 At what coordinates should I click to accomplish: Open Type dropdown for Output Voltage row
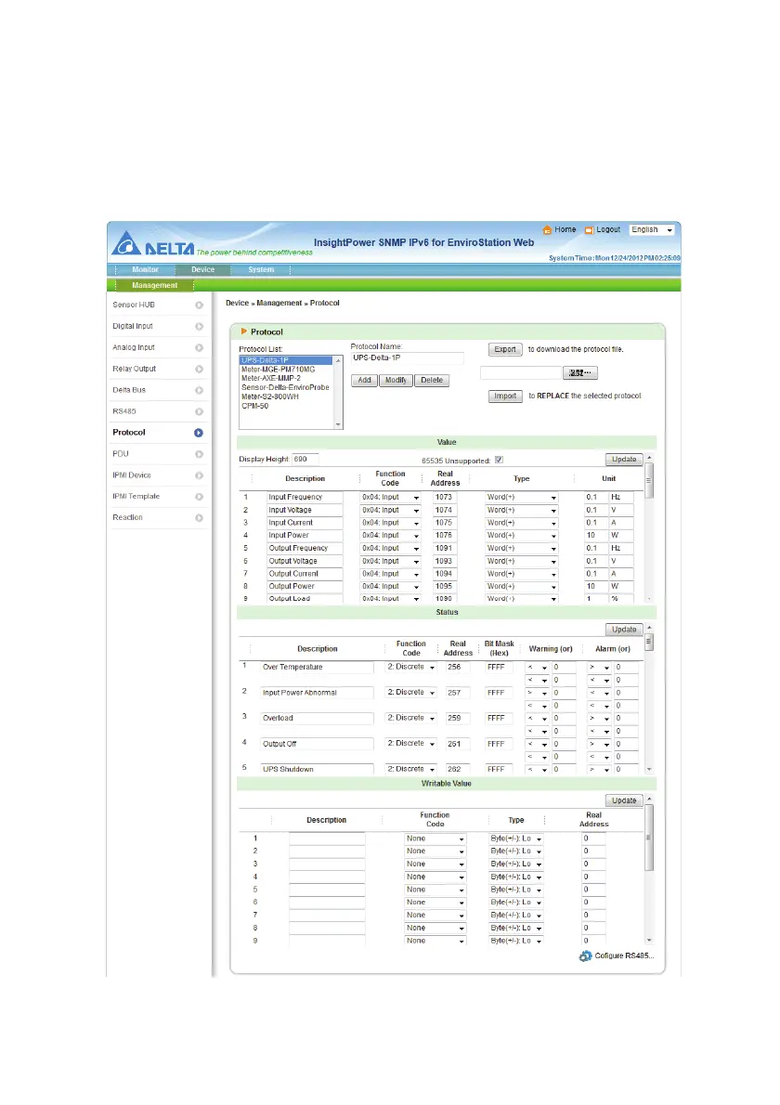coord(522,561)
